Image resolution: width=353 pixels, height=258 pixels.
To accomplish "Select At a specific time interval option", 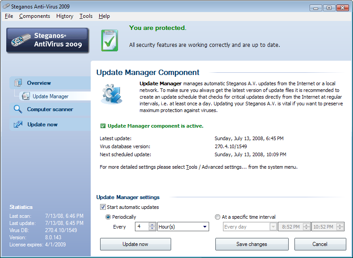I will [x=218, y=217].
